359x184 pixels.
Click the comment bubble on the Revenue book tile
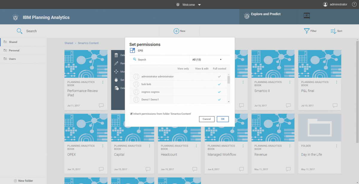coord(288,169)
